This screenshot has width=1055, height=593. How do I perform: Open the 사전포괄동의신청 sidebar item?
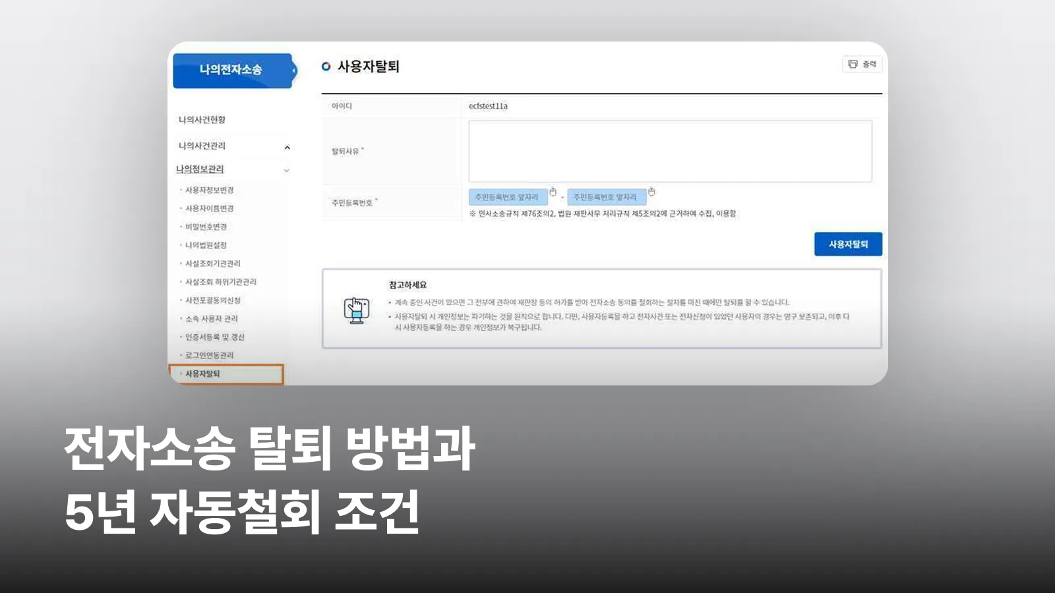click(x=212, y=300)
